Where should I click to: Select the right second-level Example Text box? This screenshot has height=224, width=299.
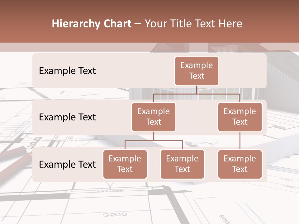pyautogui.click(x=240, y=117)
